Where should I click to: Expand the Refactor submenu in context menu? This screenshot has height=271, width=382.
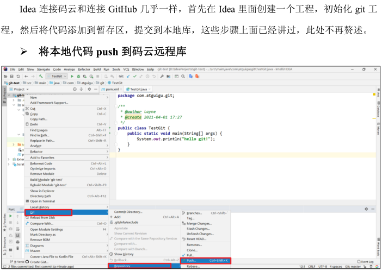[x=66, y=152]
